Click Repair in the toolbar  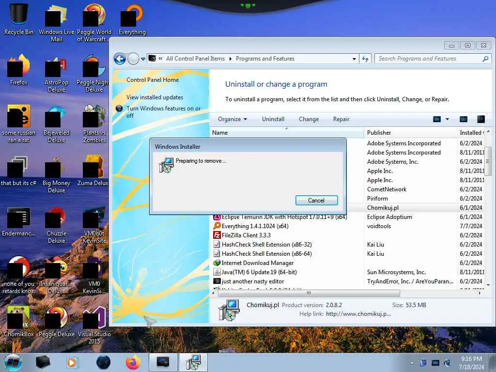click(x=341, y=119)
